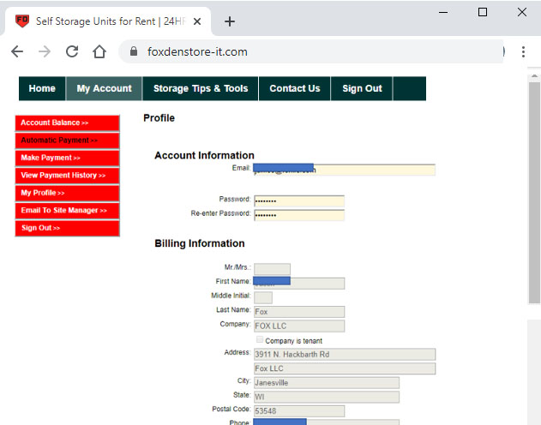
Task: Click the padlock site info icon
Action: tap(133, 51)
